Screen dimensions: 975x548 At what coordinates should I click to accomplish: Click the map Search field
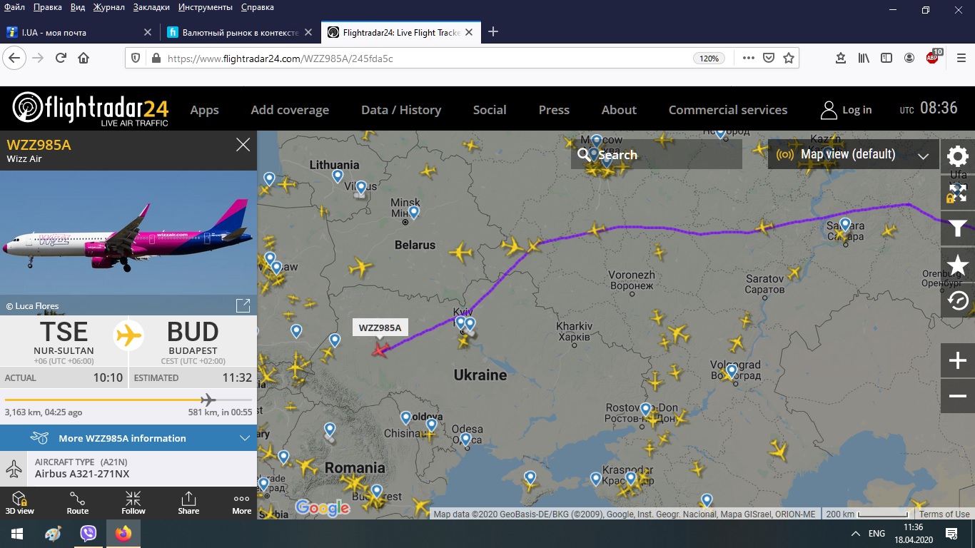click(657, 154)
